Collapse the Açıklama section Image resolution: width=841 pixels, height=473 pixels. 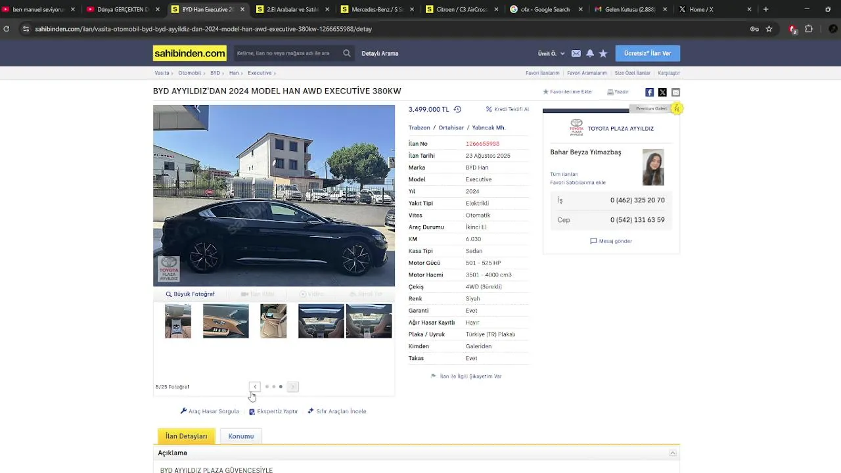point(673,453)
